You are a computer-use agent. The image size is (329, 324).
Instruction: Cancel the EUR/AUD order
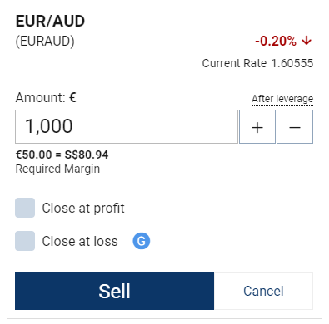coord(263,291)
